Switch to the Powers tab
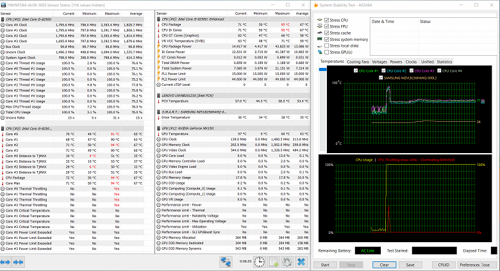The image size is (500, 271). coord(396,62)
